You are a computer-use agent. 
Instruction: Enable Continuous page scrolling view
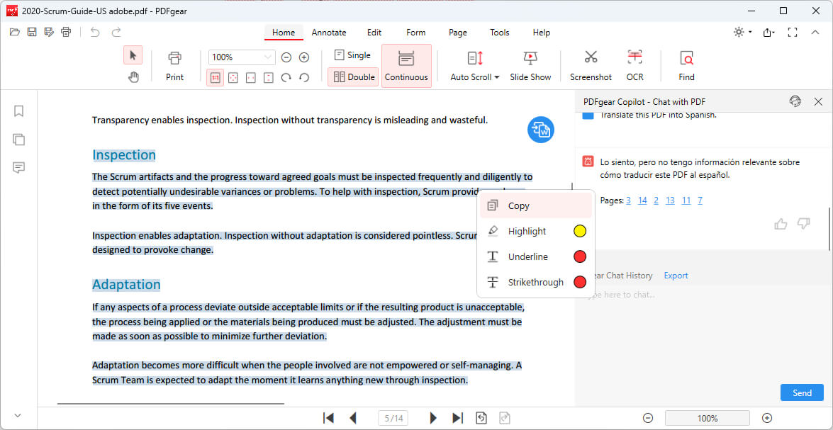click(x=406, y=65)
